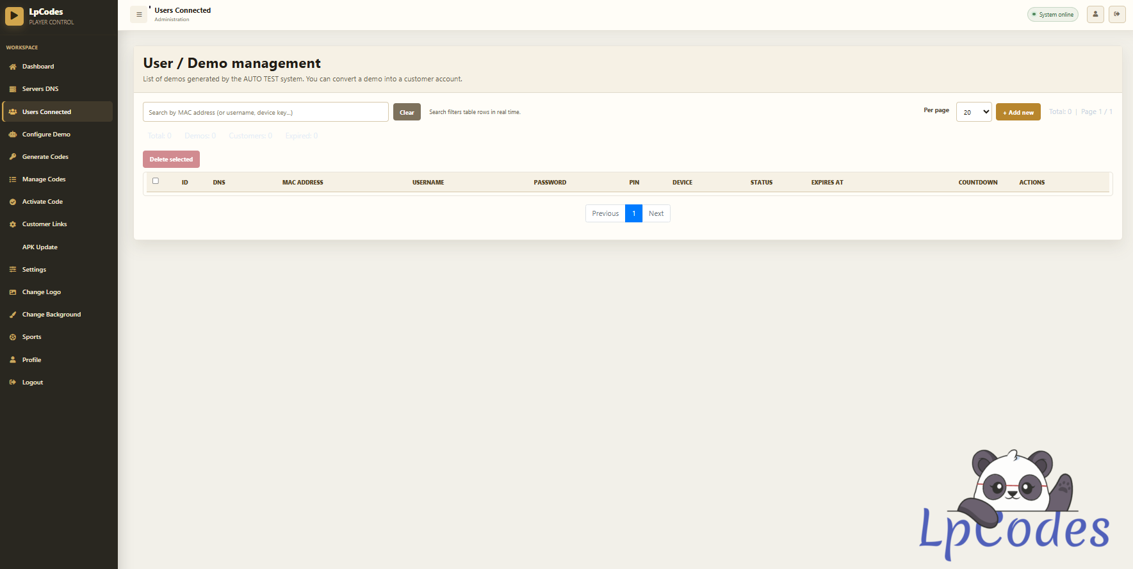
Task: Click the DNS column header
Action: [219, 183]
